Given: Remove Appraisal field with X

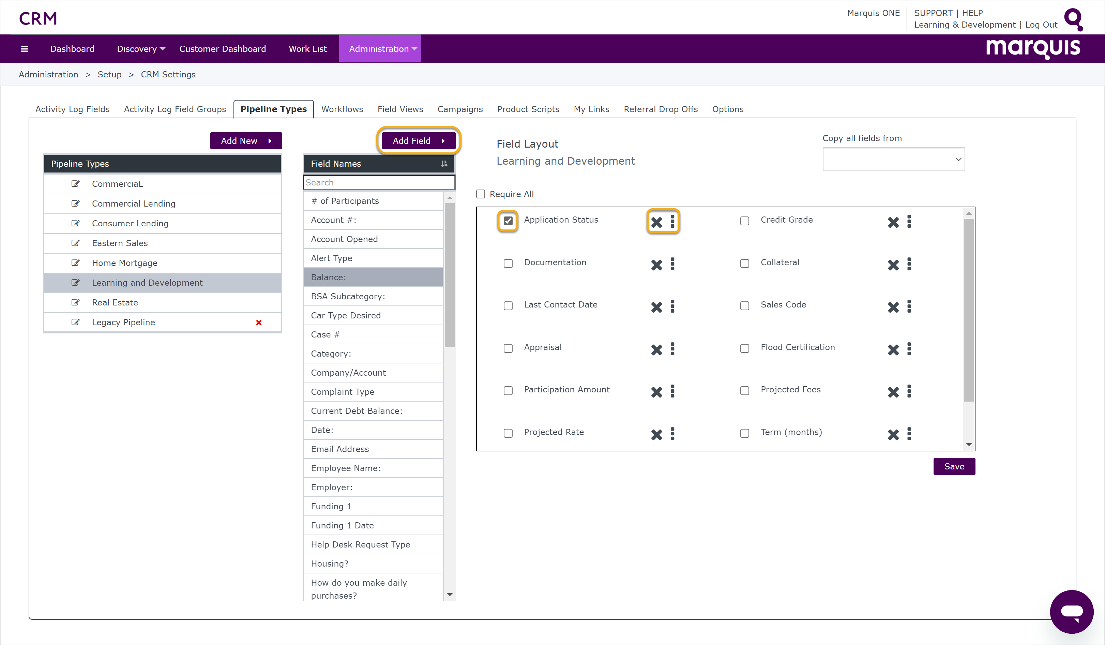Looking at the screenshot, I should [656, 350].
